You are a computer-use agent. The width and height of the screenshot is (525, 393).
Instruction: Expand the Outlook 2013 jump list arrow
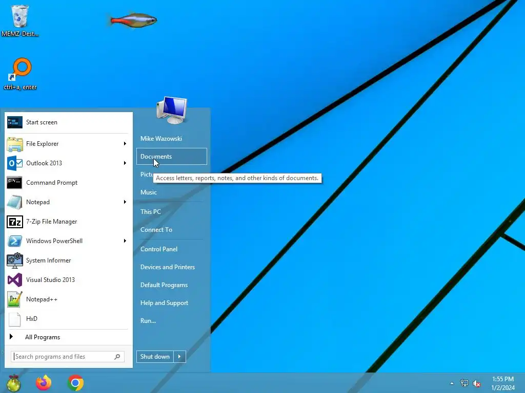pyautogui.click(x=125, y=163)
